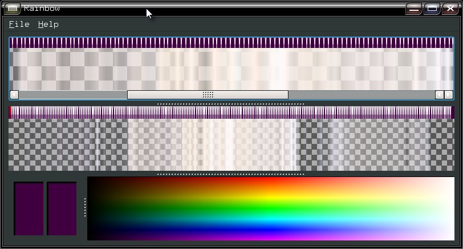Click the vertical splitter beside the swatches
Screen dimensions: 463x249
coord(85,207)
